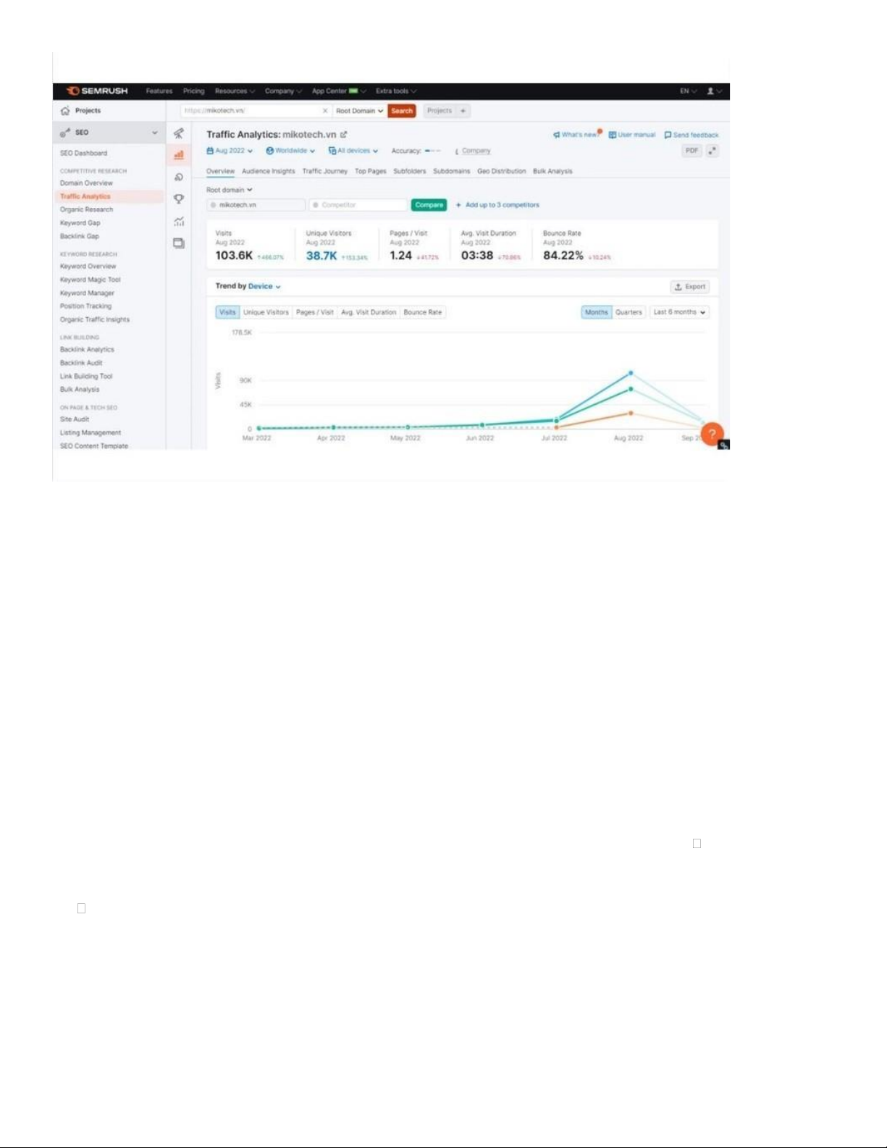
Task: Open the Aug 2022 date dropdown
Action: (x=230, y=151)
